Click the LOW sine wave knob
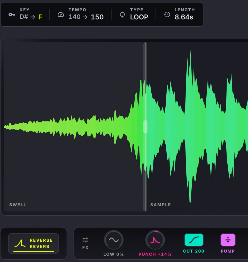 pos(114,240)
